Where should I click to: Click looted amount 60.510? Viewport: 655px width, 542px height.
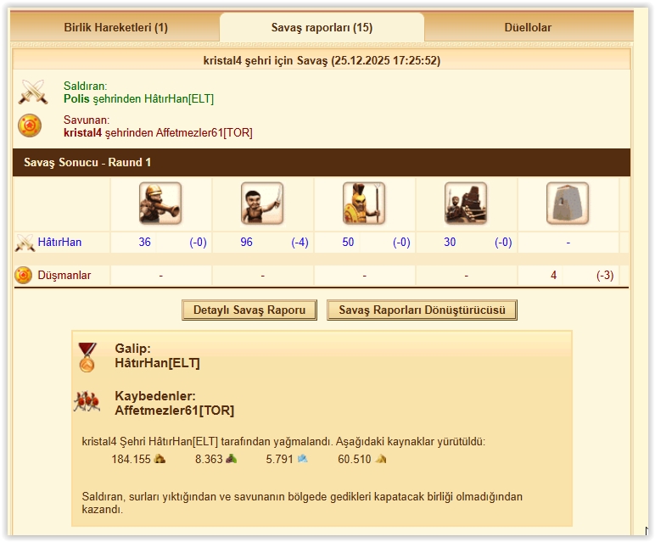(355, 460)
